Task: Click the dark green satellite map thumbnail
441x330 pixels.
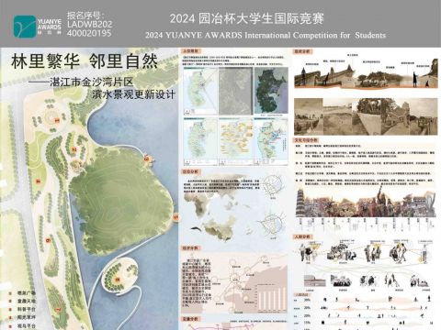Action: [271, 91]
